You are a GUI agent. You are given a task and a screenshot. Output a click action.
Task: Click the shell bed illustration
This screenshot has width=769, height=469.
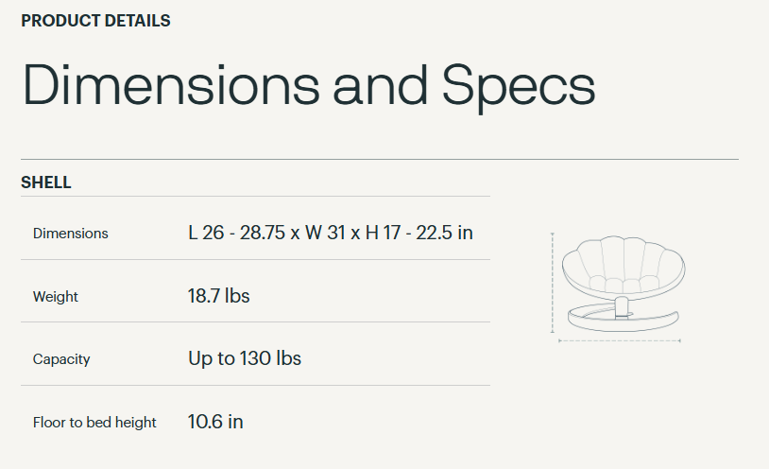point(619,283)
